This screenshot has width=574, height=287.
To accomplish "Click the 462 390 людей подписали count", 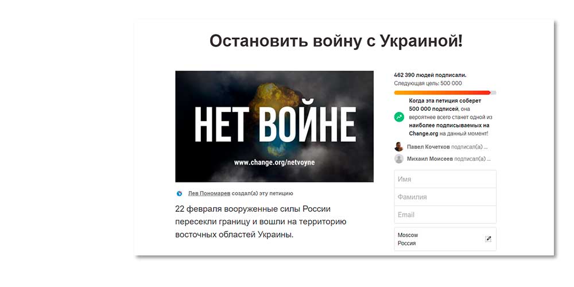I will (430, 75).
